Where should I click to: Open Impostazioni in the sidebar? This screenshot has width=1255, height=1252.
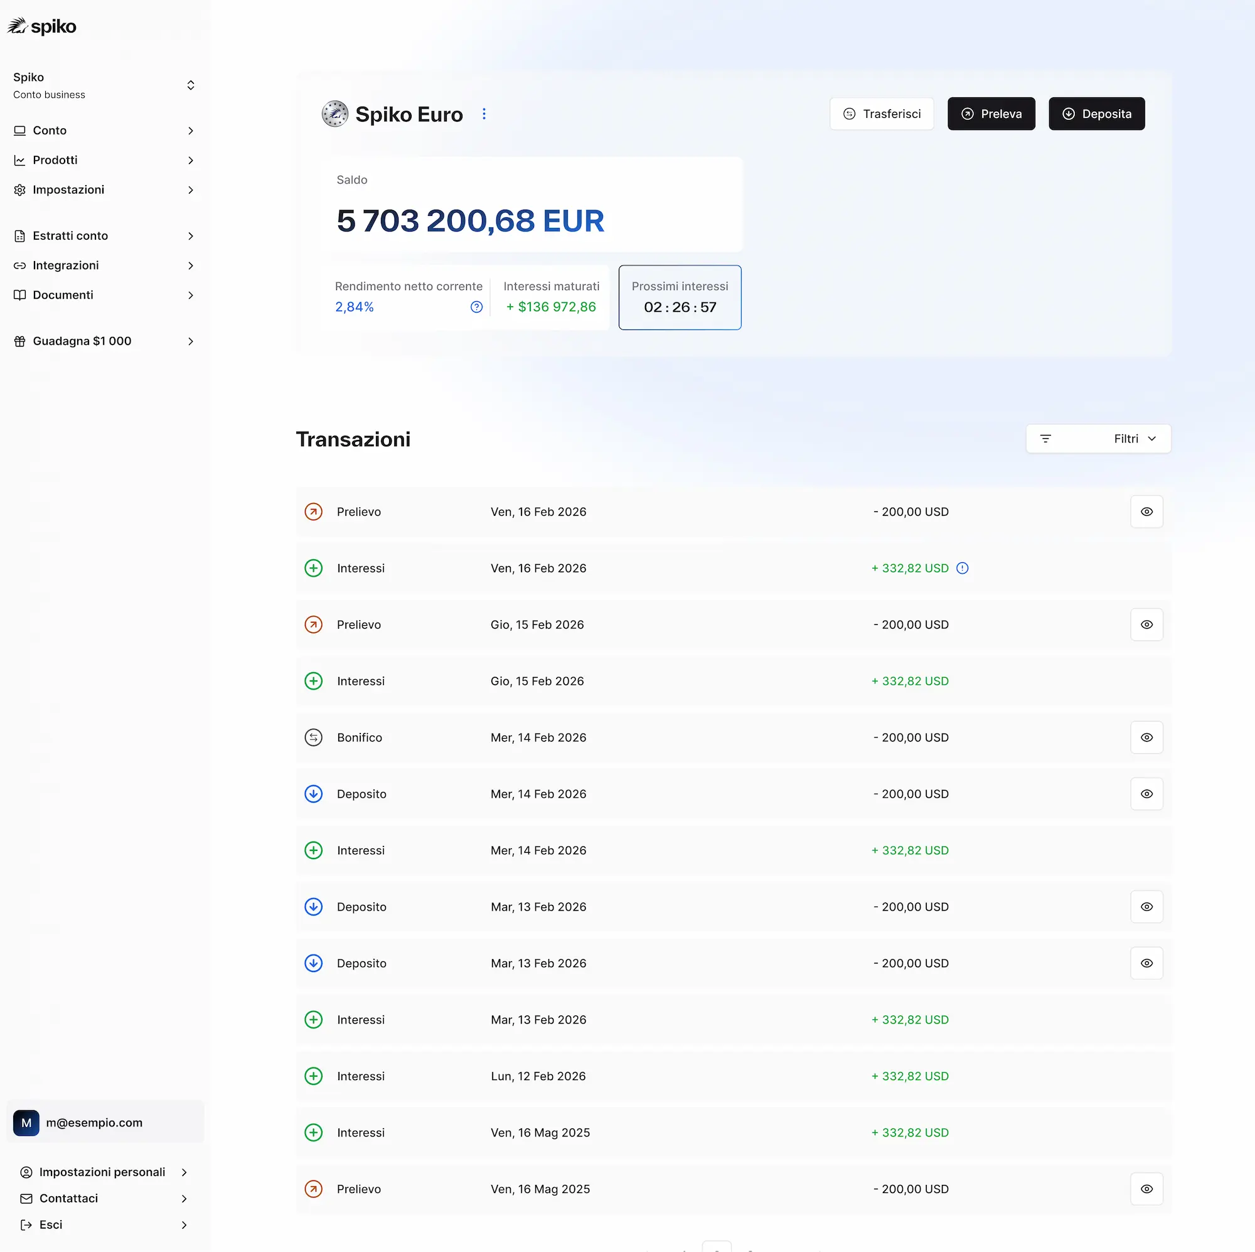point(105,190)
